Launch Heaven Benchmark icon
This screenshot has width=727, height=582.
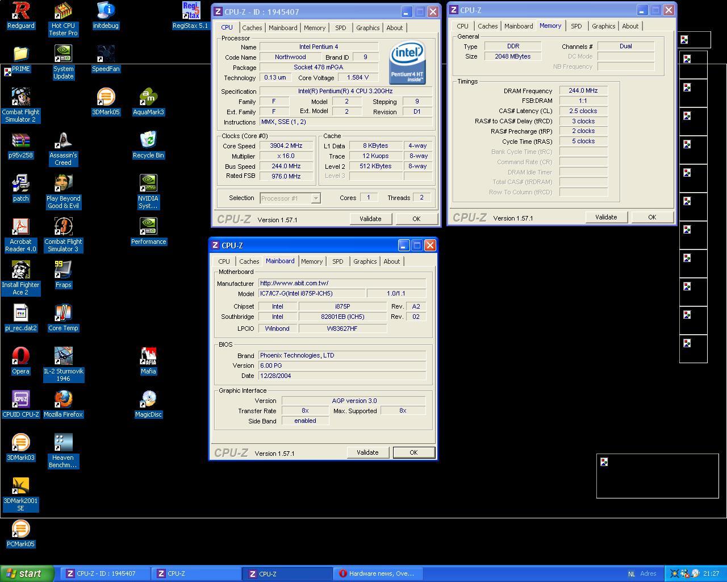[63, 451]
